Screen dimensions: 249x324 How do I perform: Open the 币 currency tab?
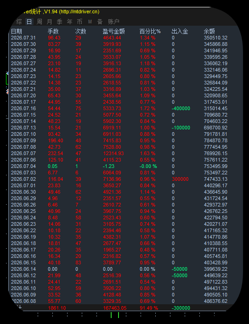click(79, 22)
